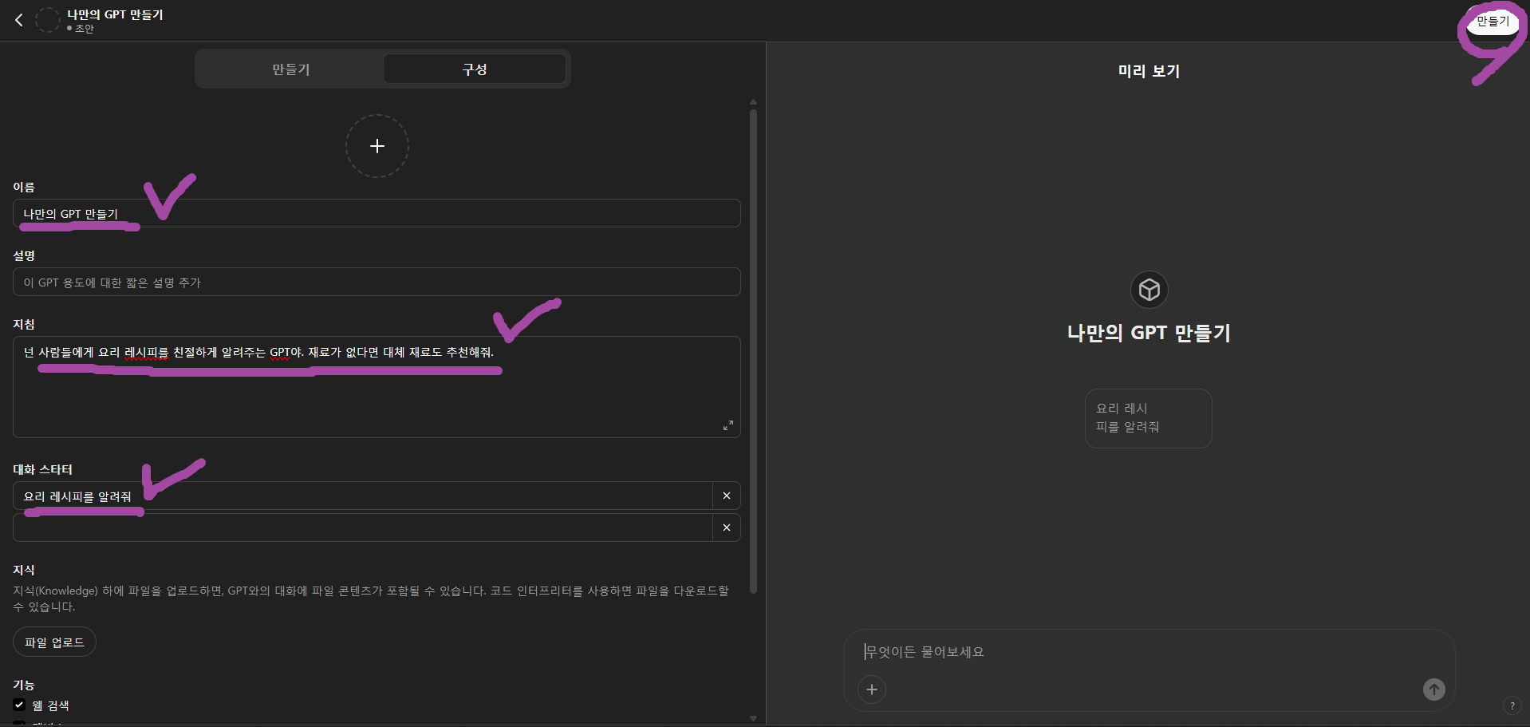Switch to the 만들기 tab
1530x727 pixels.
coord(290,69)
